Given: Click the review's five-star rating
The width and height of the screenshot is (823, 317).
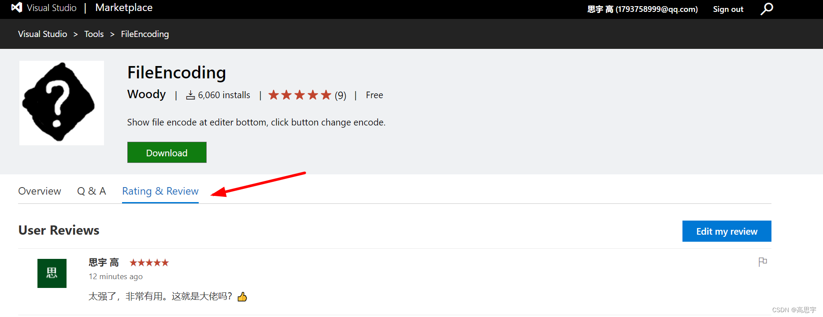Looking at the screenshot, I should click(x=149, y=263).
